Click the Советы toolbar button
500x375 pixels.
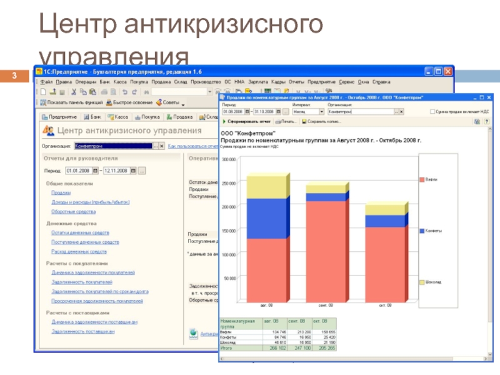click(167, 102)
